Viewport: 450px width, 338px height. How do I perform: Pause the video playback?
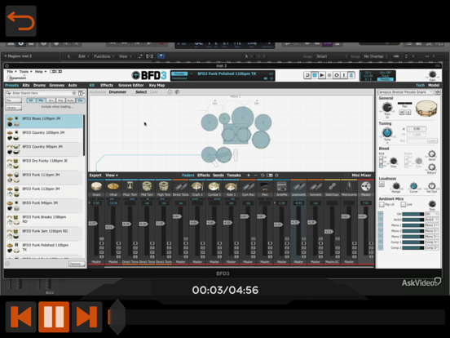click(54, 317)
